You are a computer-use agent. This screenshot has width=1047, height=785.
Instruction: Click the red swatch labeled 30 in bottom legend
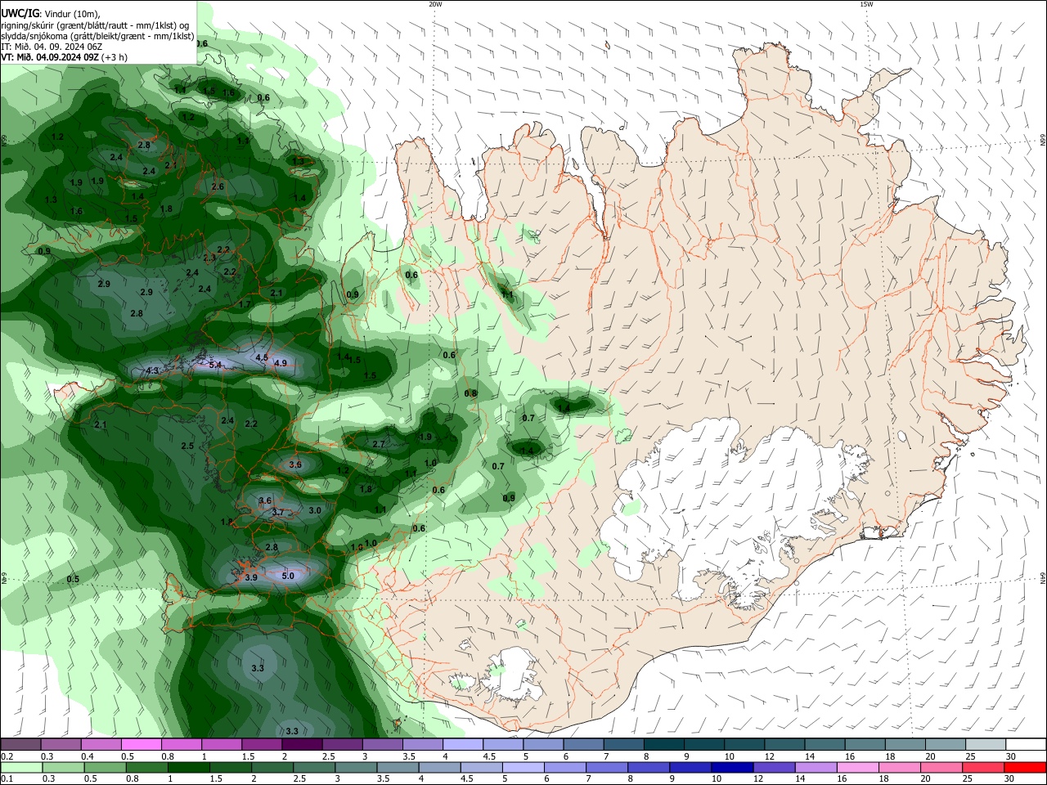[1026, 767]
